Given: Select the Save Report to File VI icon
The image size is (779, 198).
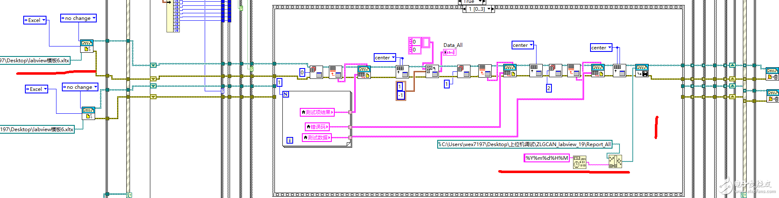Looking at the screenshot, I should point(642,71).
